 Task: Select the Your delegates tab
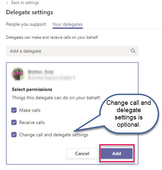[68, 24]
